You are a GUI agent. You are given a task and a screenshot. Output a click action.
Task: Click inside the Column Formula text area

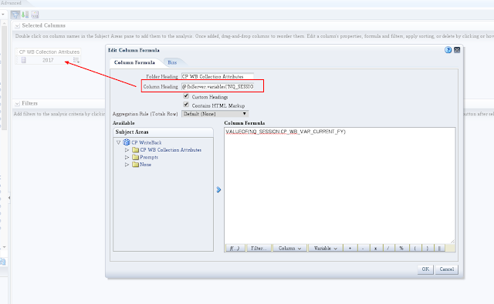click(x=340, y=185)
